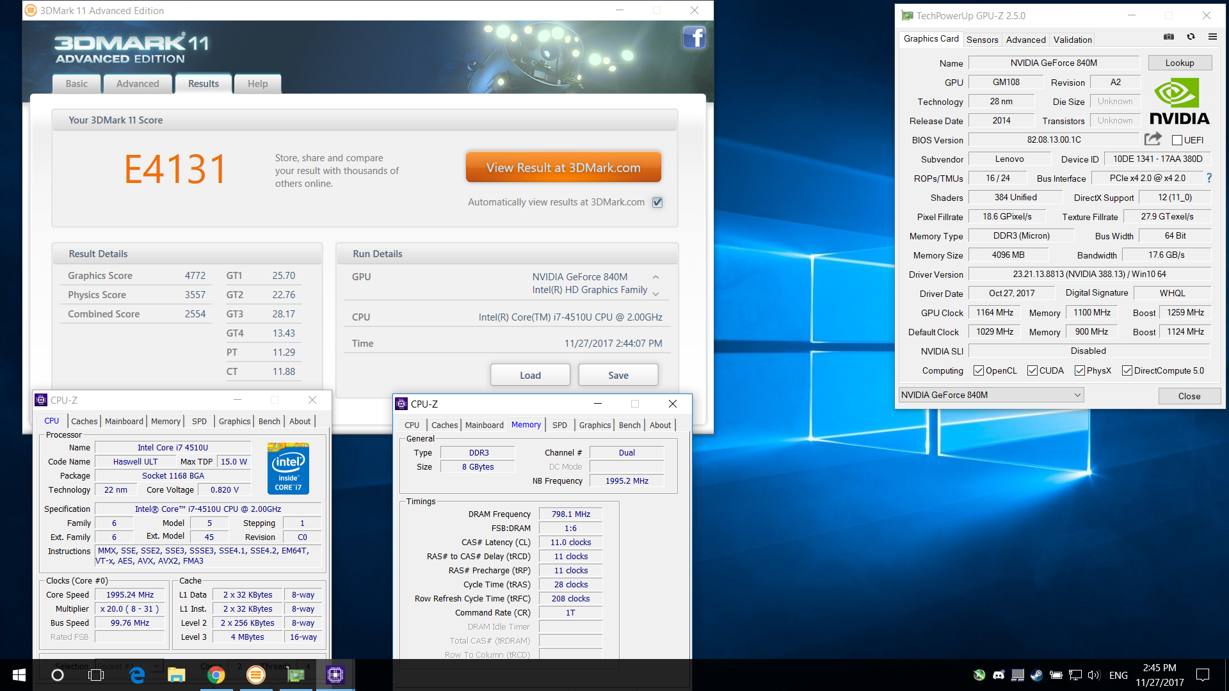Open Mainboard tab in front CPU-Z window
This screenshot has height=691, width=1229.
click(x=484, y=425)
